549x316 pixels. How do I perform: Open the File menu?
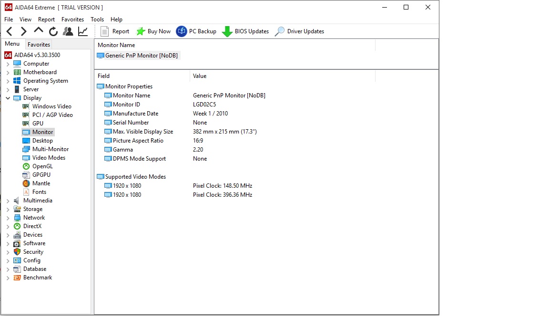tap(9, 19)
